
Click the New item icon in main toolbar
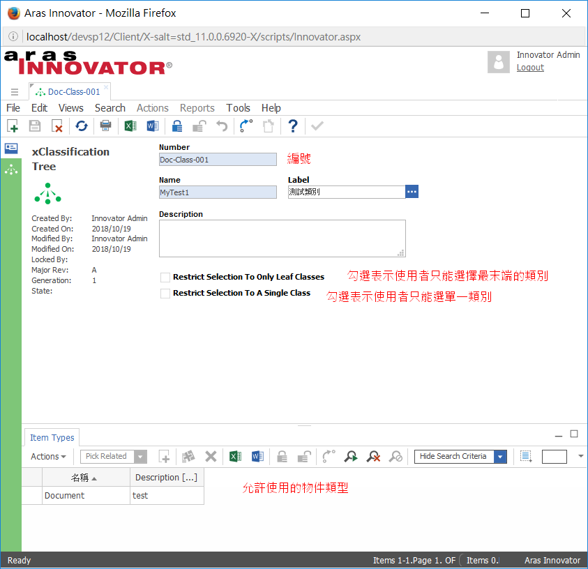tap(13, 126)
